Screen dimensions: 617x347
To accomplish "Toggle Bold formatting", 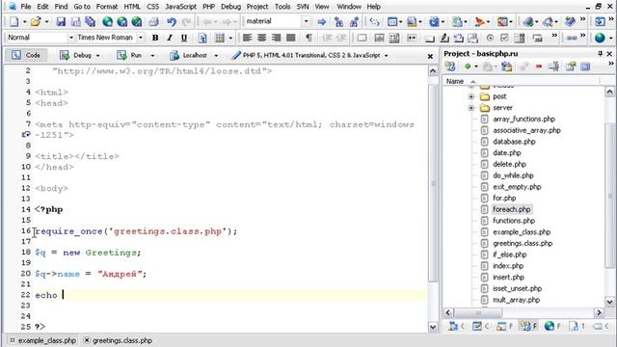I will coord(155,38).
